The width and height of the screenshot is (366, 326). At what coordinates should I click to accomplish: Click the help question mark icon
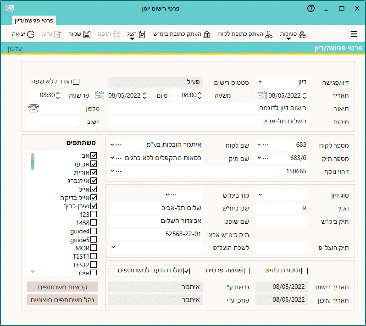tap(311, 9)
